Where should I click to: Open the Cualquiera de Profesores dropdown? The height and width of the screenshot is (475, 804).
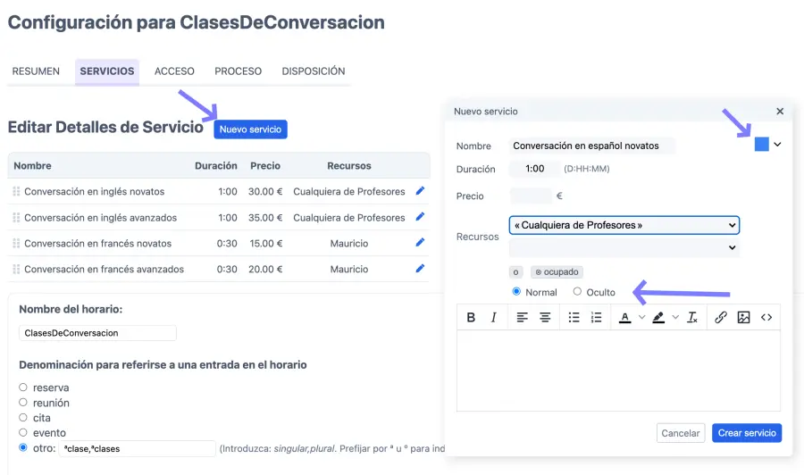coord(624,225)
